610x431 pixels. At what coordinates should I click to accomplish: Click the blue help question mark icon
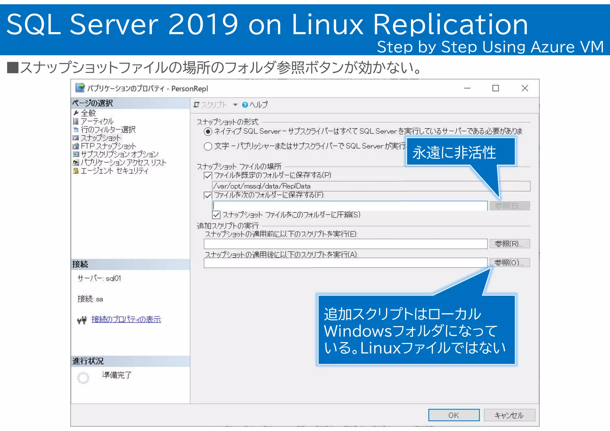[245, 105]
